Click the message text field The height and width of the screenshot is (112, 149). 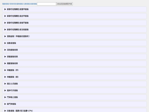click(x=47, y=4)
